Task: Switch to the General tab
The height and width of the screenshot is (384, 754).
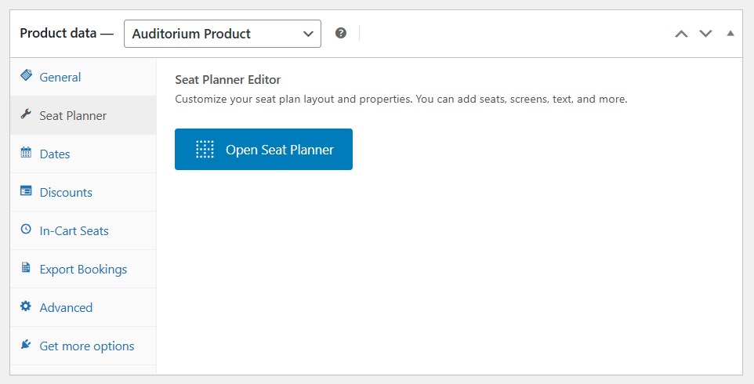Action: (x=60, y=77)
